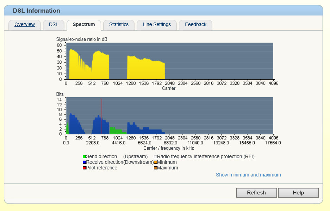
Task: Open the Line Settings tab
Action: 157,25
